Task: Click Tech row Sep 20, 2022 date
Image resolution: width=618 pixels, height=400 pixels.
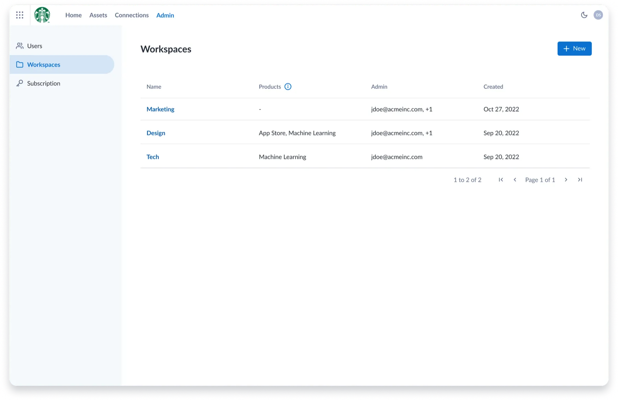Action: point(501,157)
